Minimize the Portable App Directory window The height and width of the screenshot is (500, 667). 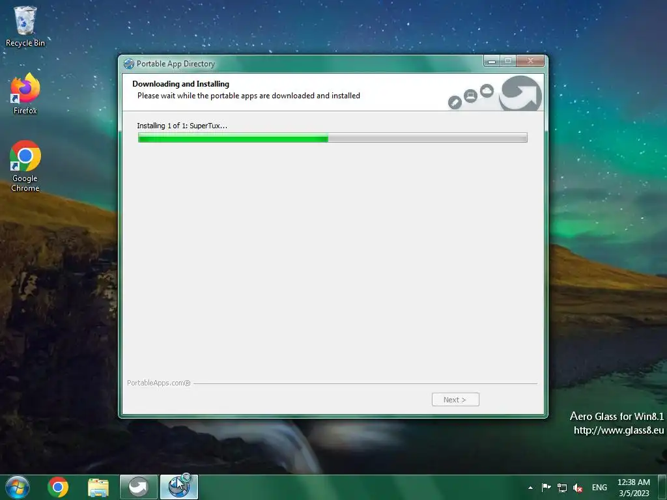(x=492, y=61)
